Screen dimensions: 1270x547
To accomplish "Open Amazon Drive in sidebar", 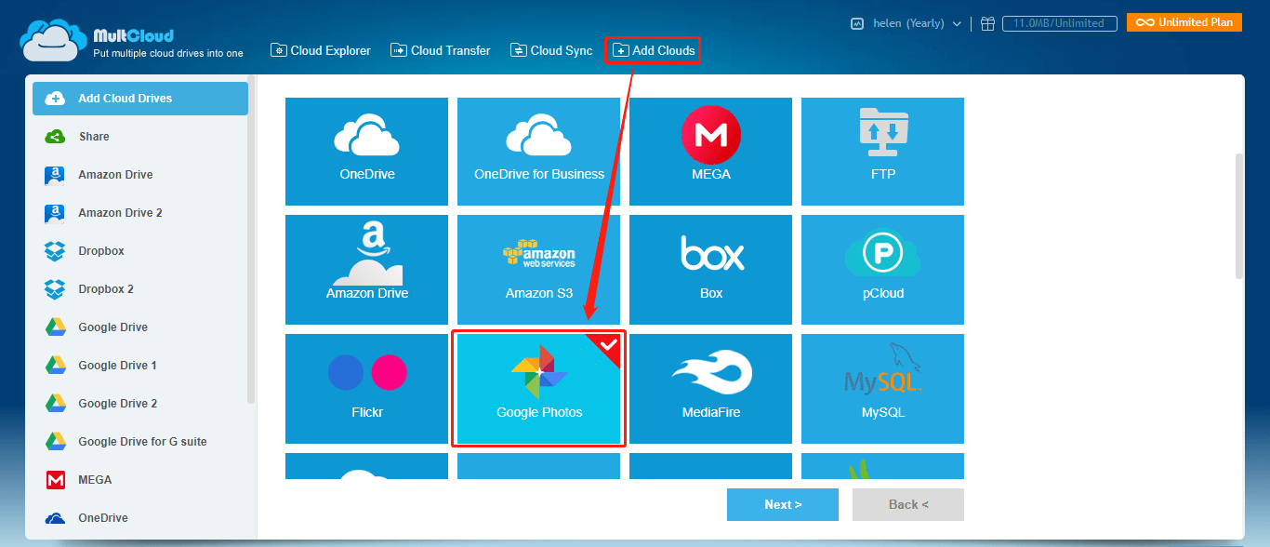I will [140, 175].
